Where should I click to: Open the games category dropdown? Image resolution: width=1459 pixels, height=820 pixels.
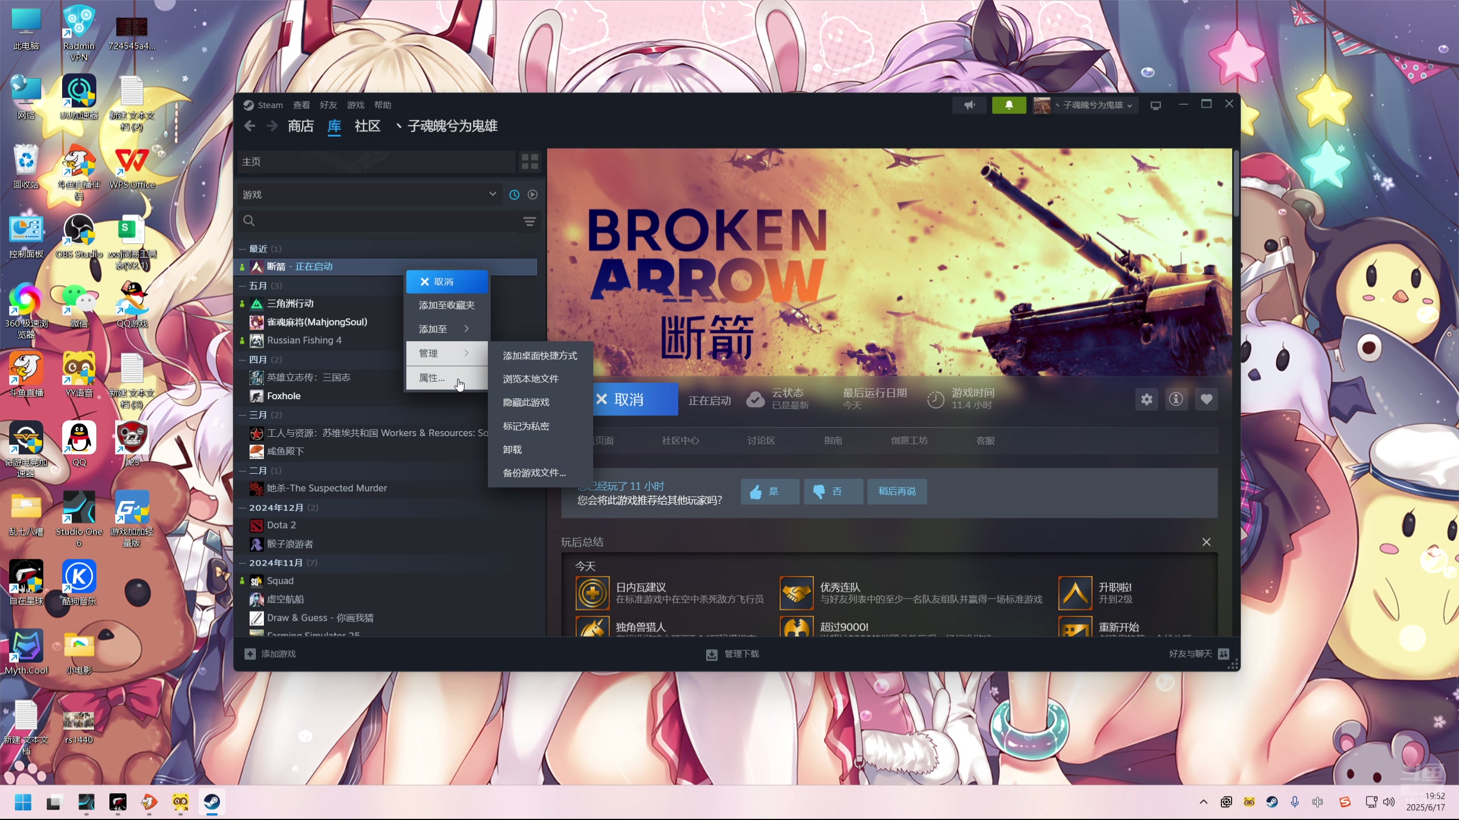[x=369, y=195]
